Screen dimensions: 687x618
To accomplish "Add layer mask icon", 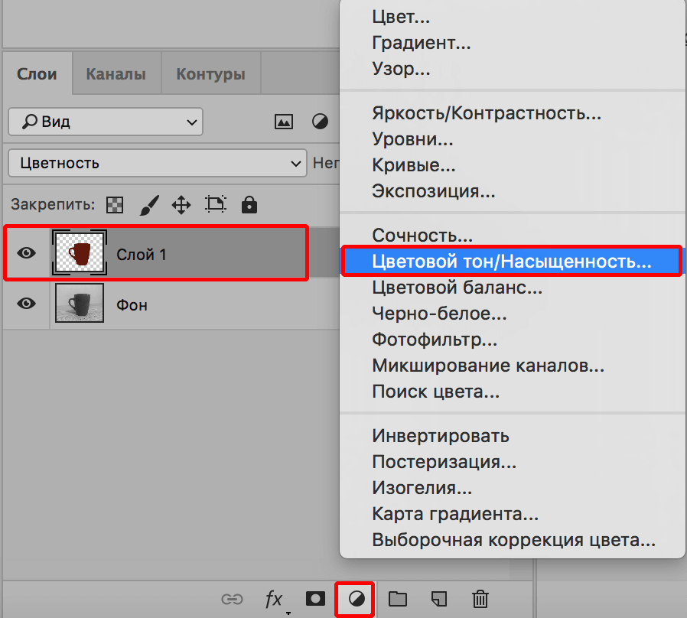I will point(315,599).
